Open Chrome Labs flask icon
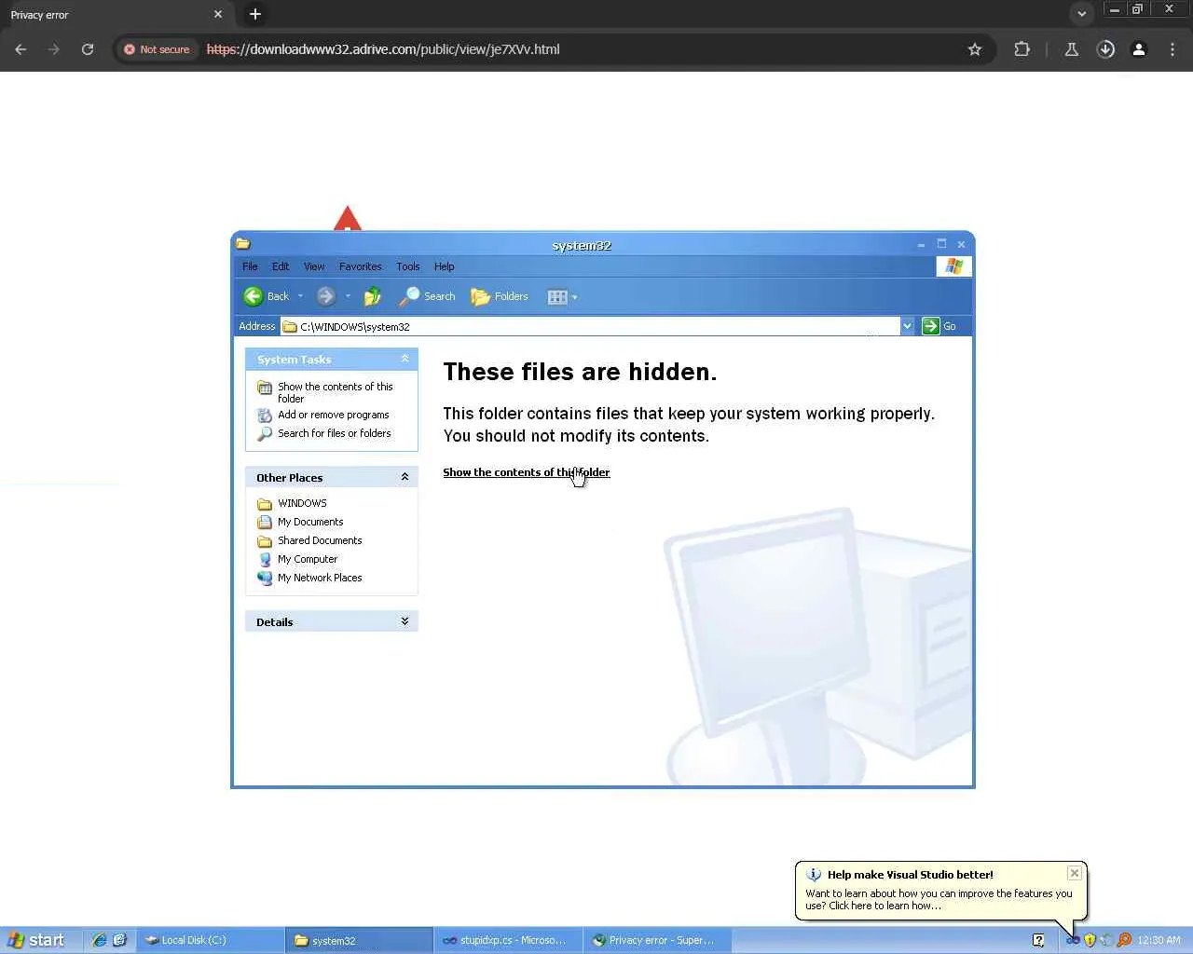This screenshot has height=954, width=1193. [x=1072, y=49]
